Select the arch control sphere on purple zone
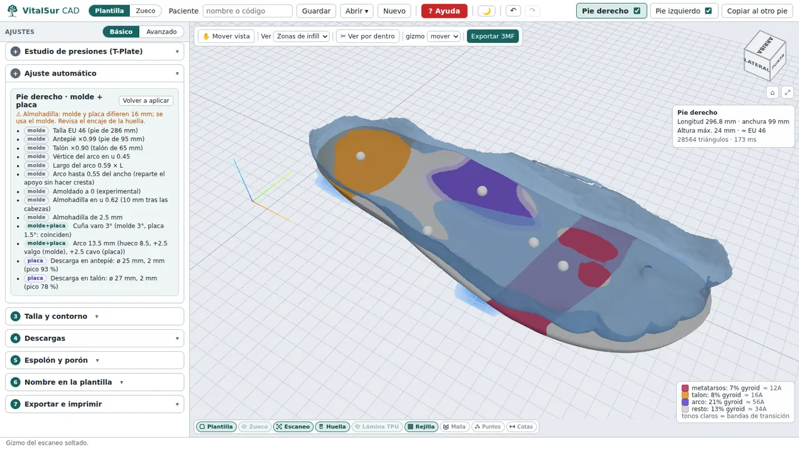 pos(482,191)
